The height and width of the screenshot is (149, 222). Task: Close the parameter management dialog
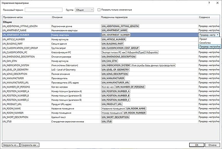[x=217, y=3]
